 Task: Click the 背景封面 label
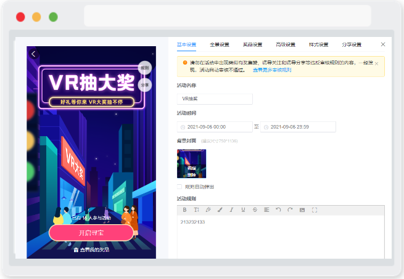tap(186, 141)
